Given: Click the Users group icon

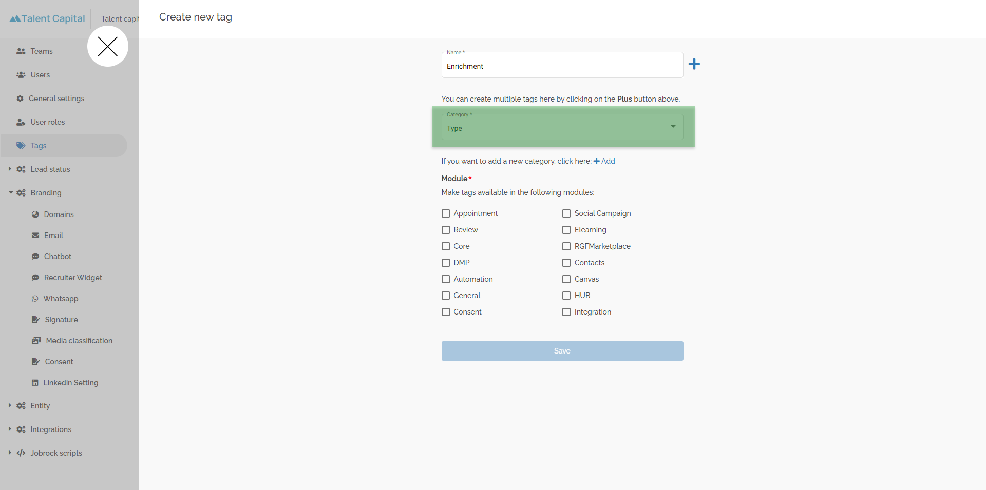Looking at the screenshot, I should pyautogui.click(x=21, y=75).
